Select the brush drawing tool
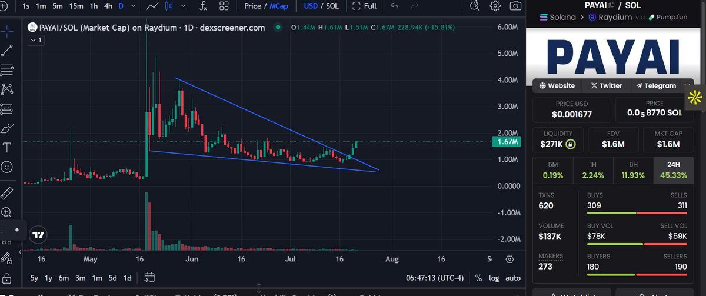The height and width of the screenshot is (296, 706). pyautogui.click(x=8, y=128)
